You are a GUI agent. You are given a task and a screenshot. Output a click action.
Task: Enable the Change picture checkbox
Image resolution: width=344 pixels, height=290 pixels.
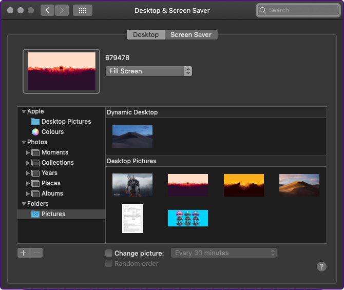point(109,253)
